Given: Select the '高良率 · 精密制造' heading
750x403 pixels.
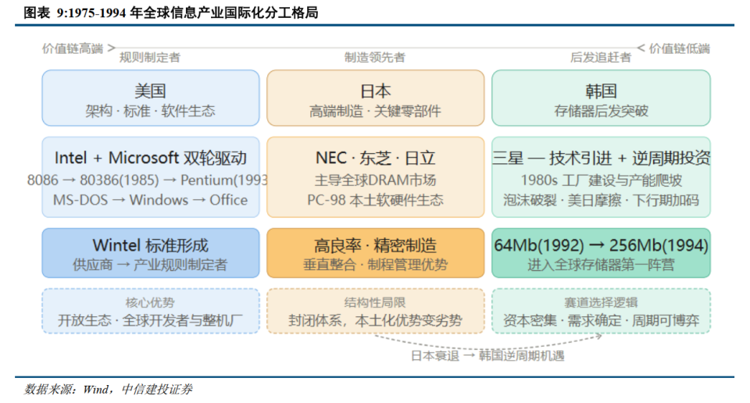Looking at the screenshot, I should (x=376, y=245).
